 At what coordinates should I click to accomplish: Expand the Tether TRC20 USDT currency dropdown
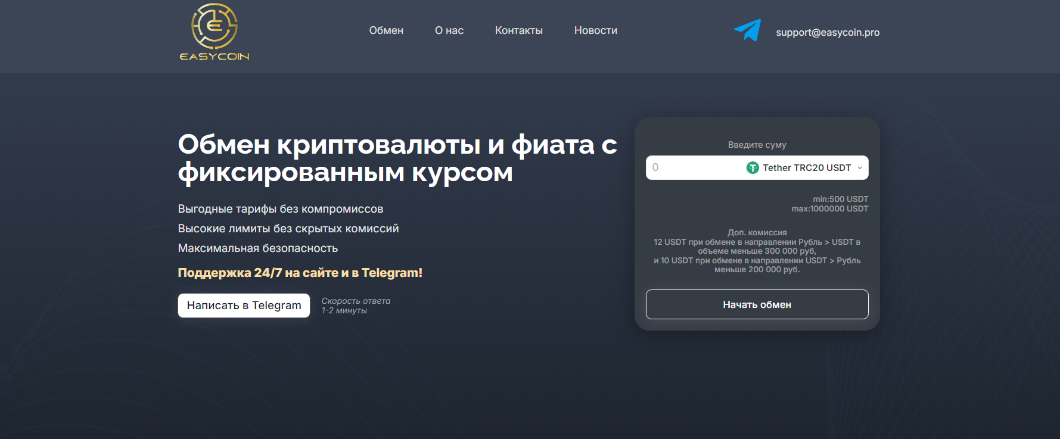pos(804,168)
